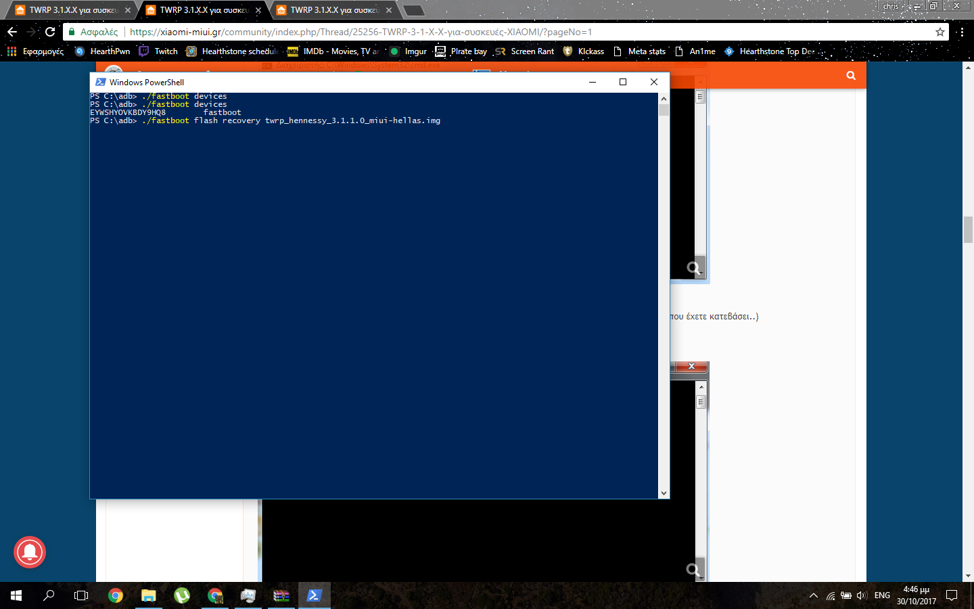Open uTorrent from the taskbar
974x609 pixels.
[x=182, y=595]
